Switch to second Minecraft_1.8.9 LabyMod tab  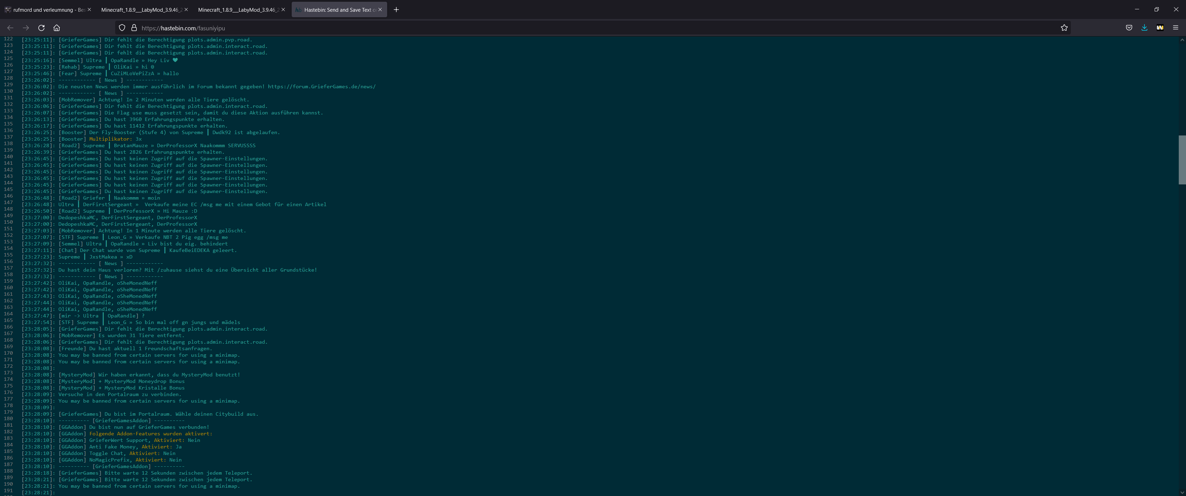(x=241, y=10)
